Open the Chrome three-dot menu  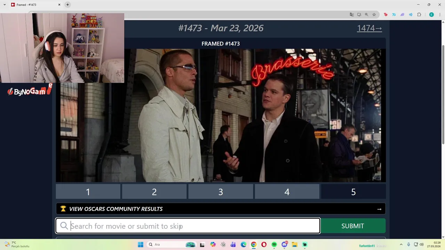pos(439,15)
